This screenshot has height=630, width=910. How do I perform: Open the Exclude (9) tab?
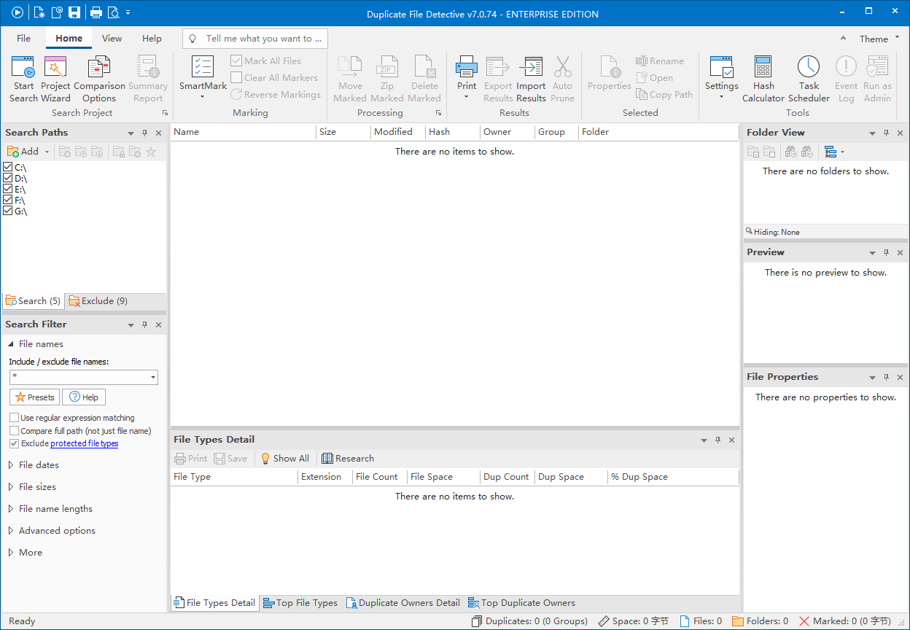(x=97, y=300)
